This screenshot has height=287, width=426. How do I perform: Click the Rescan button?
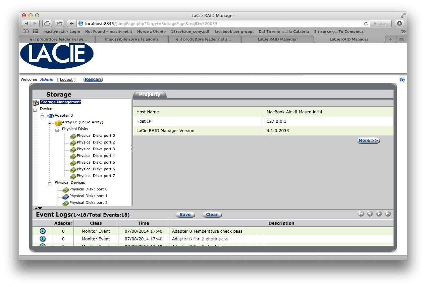click(x=93, y=79)
